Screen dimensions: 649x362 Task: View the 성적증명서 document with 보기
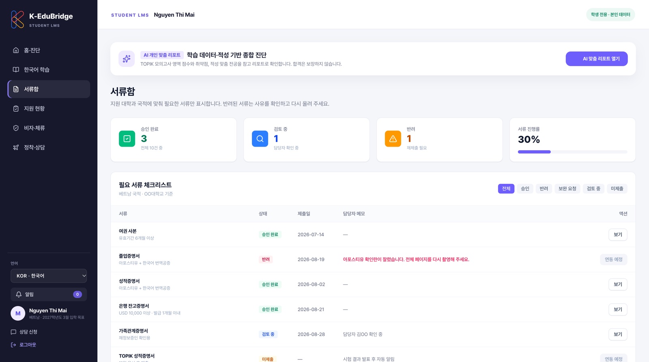618,285
